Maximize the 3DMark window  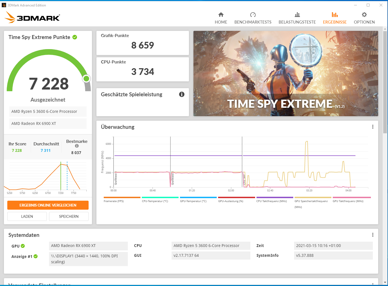point(368,5)
